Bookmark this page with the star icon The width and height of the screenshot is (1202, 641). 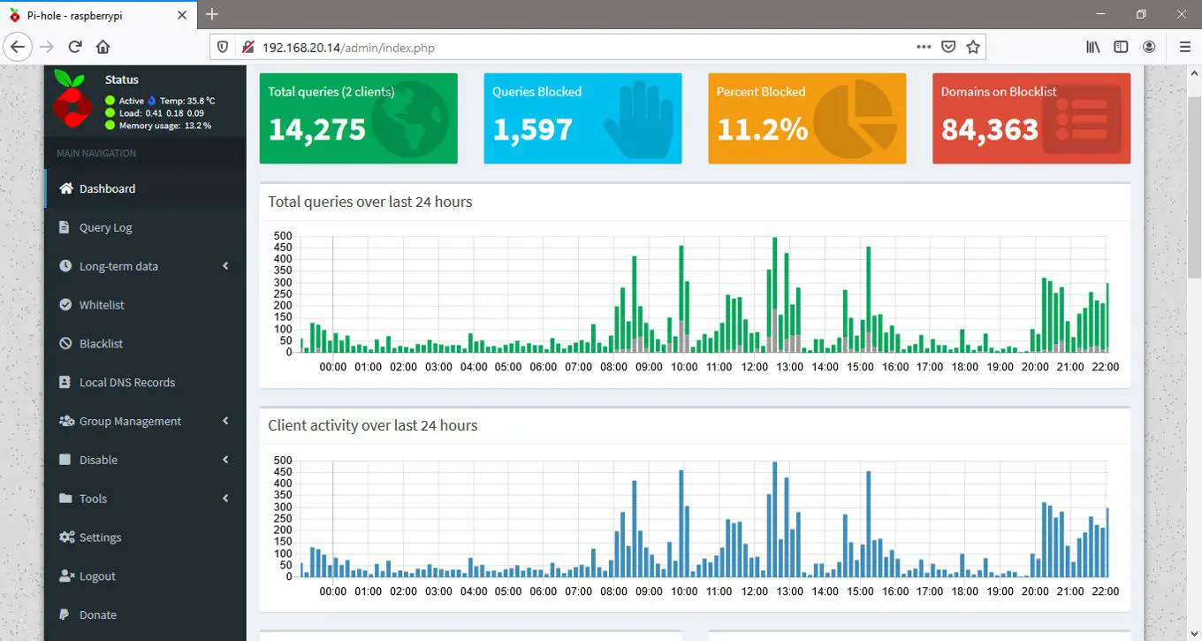pos(973,47)
